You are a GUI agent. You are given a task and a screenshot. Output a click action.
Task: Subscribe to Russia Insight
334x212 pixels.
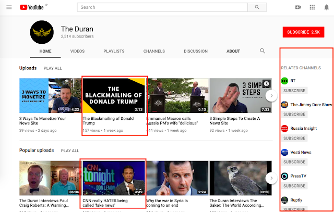(294, 138)
